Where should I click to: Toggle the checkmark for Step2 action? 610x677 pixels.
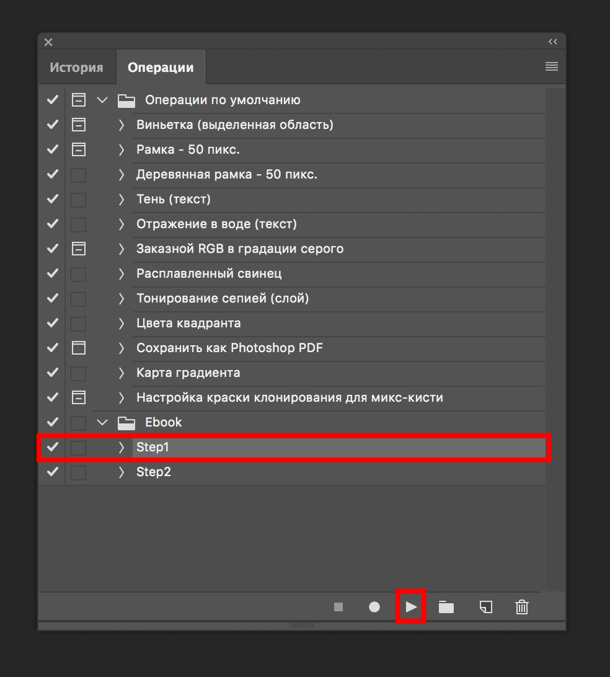(53, 472)
